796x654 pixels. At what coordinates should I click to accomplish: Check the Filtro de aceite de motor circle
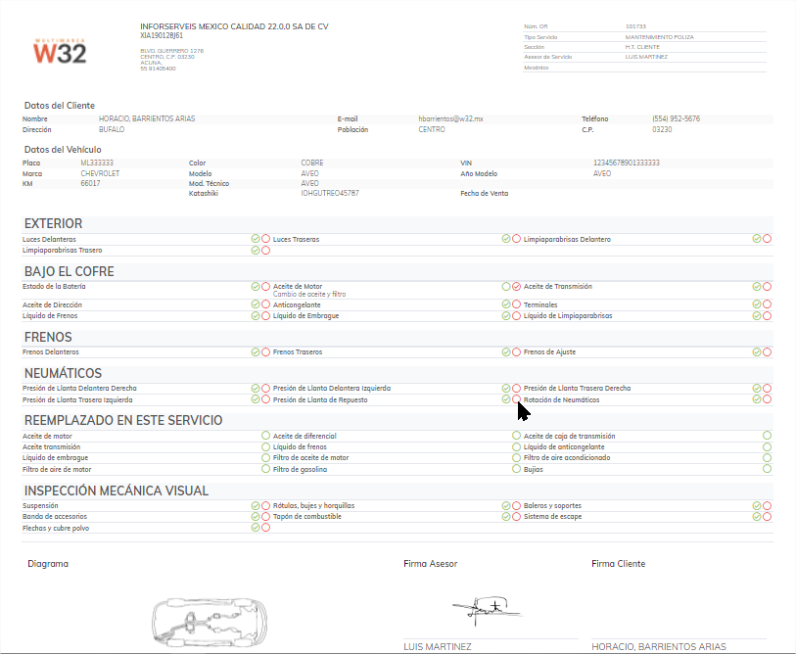(x=516, y=457)
